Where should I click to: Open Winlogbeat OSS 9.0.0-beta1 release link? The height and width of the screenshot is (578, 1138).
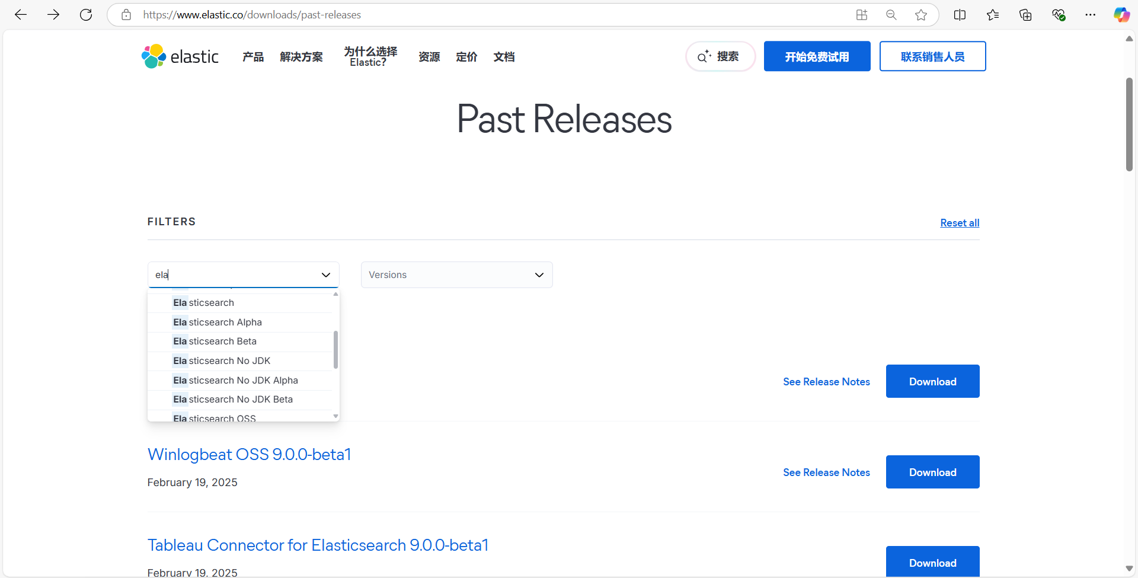click(249, 455)
